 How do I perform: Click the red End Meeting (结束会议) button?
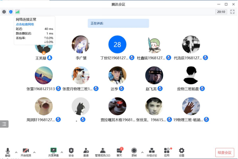224,153
